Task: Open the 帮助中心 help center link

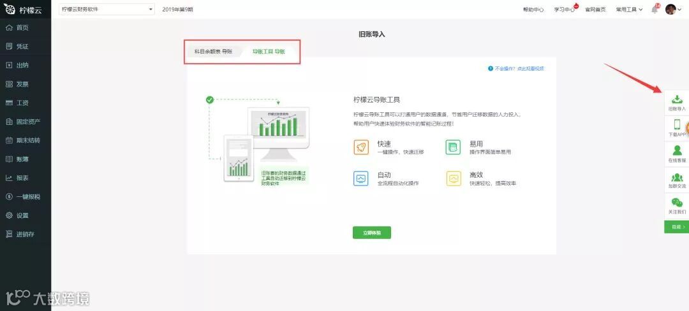Action: [x=533, y=10]
